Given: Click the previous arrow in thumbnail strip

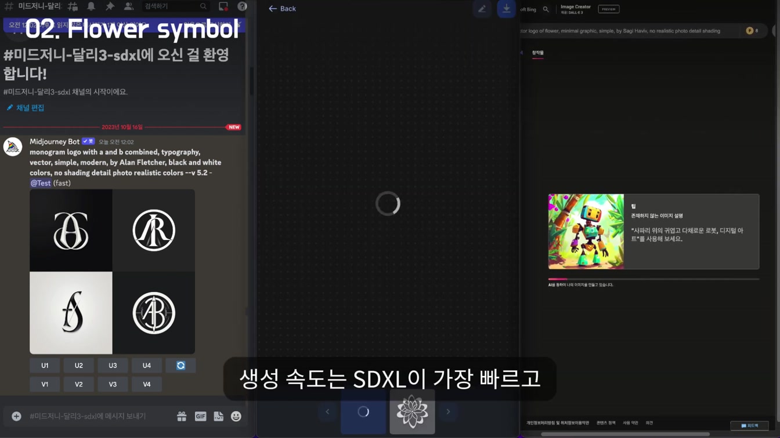Looking at the screenshot, I should click(x=327, y=412).
